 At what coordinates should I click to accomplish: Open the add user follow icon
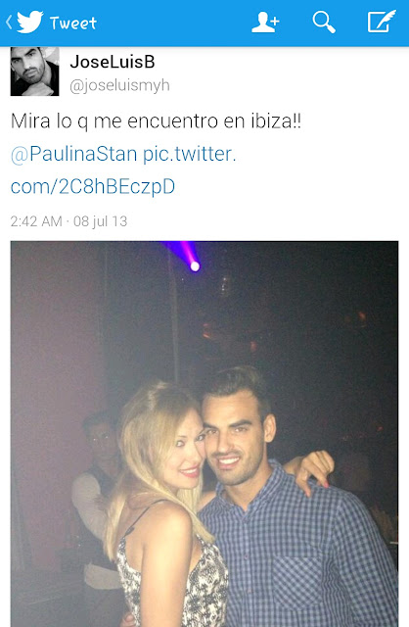[x=265, y=22]
